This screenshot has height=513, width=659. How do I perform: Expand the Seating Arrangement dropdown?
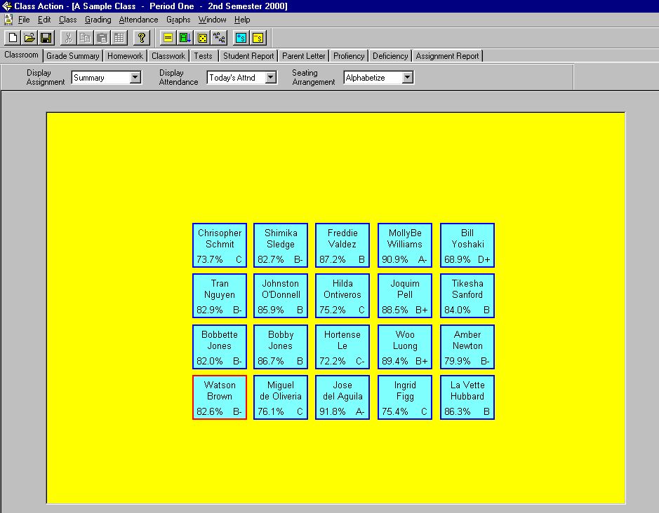click(407, 78)
